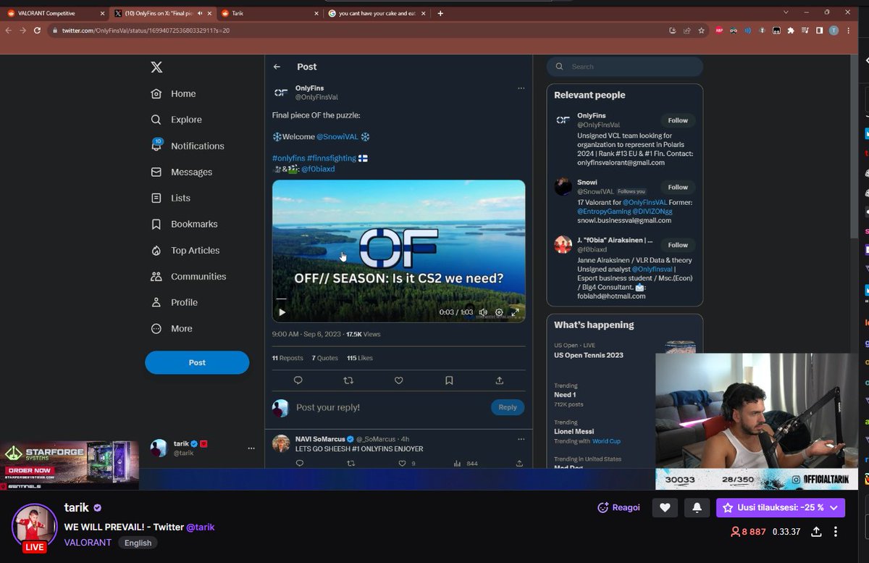Viewport: 869px width, 563px height.
Task: Click the Reply button
Action: coord(508,407)
